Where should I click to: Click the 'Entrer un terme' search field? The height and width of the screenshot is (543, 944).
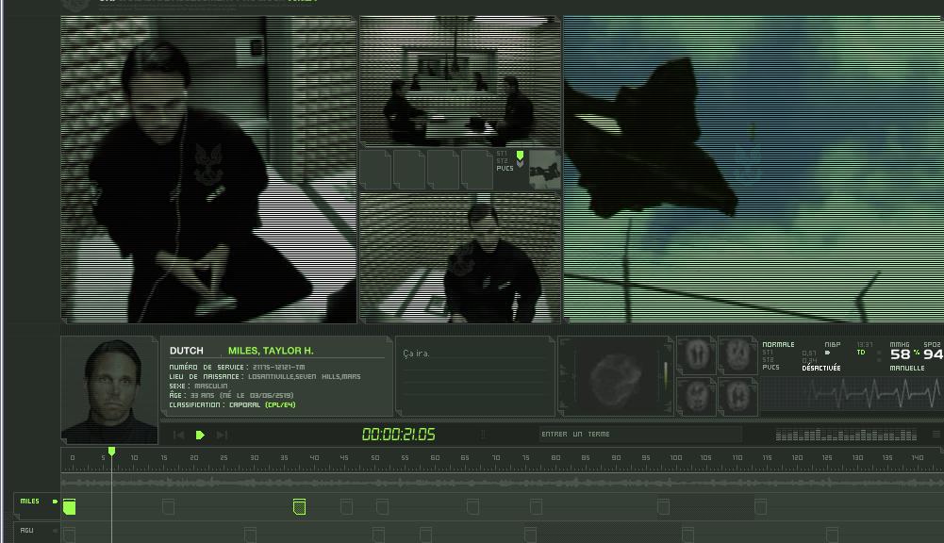click(x=639, y=434)
